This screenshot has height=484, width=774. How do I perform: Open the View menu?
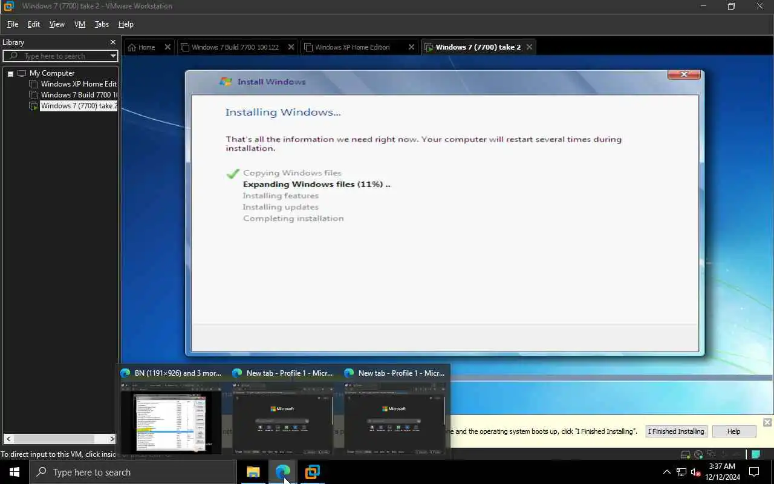tap(57, 24)
